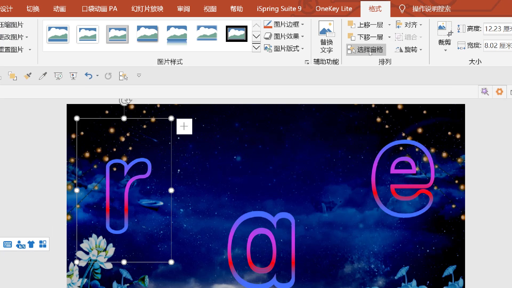Apply the sixth soft-edge picture style
Viewport: 512px width, 288px height.
tap(207, 33)
